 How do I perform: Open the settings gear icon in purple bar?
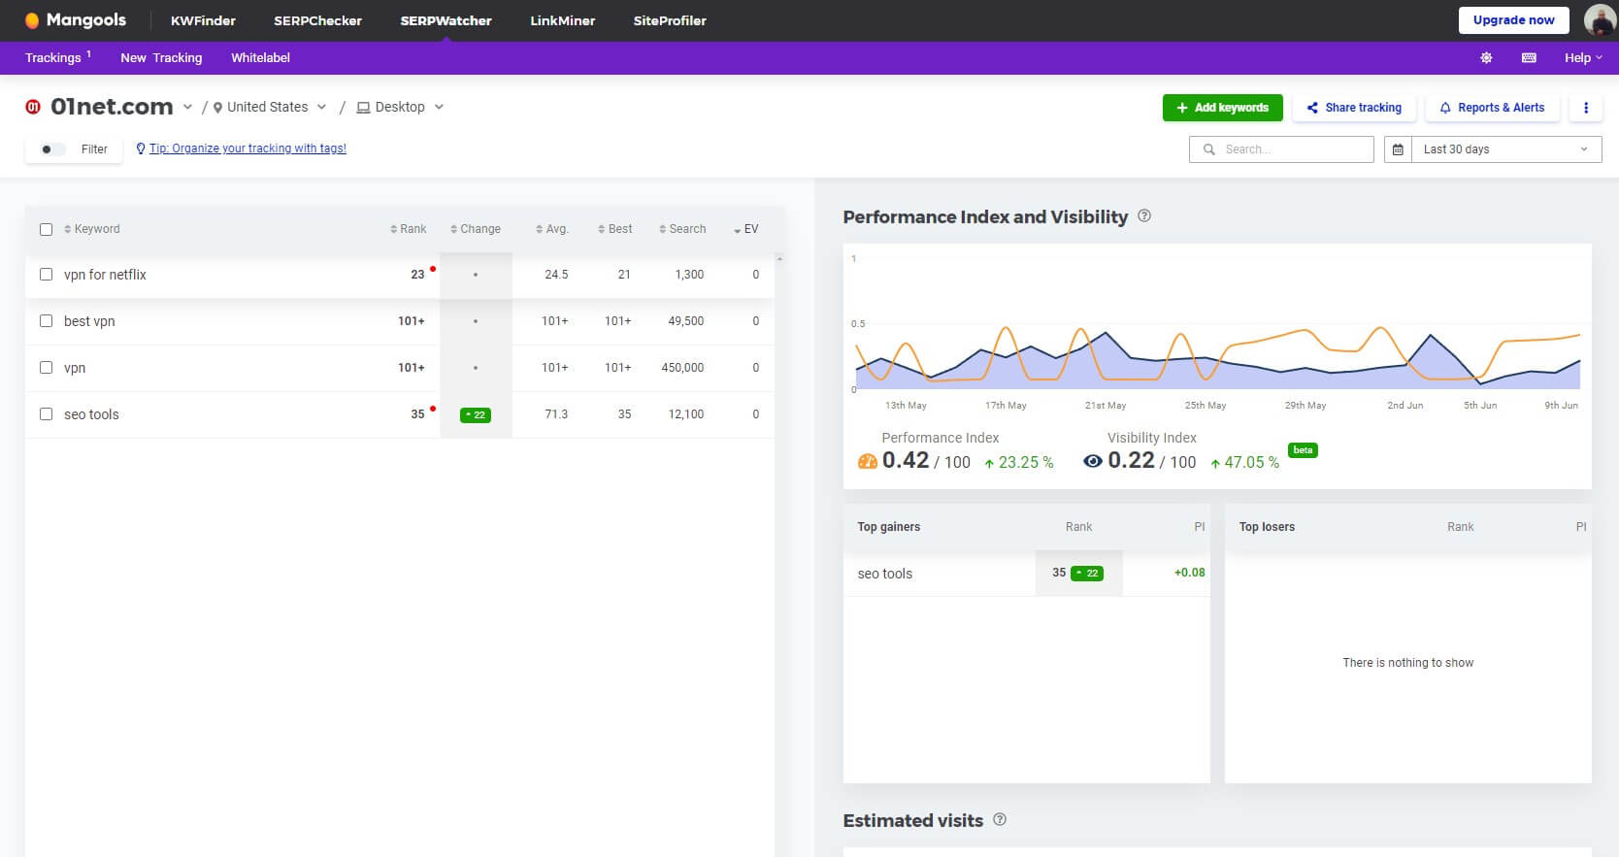(x=1486, y=58)
